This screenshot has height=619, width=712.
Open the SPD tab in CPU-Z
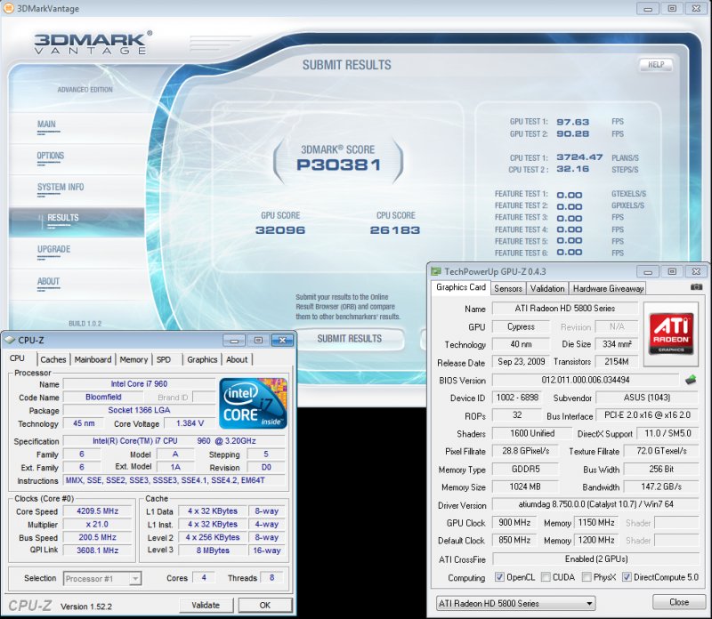pyautogui.click(x=164, y=359)
